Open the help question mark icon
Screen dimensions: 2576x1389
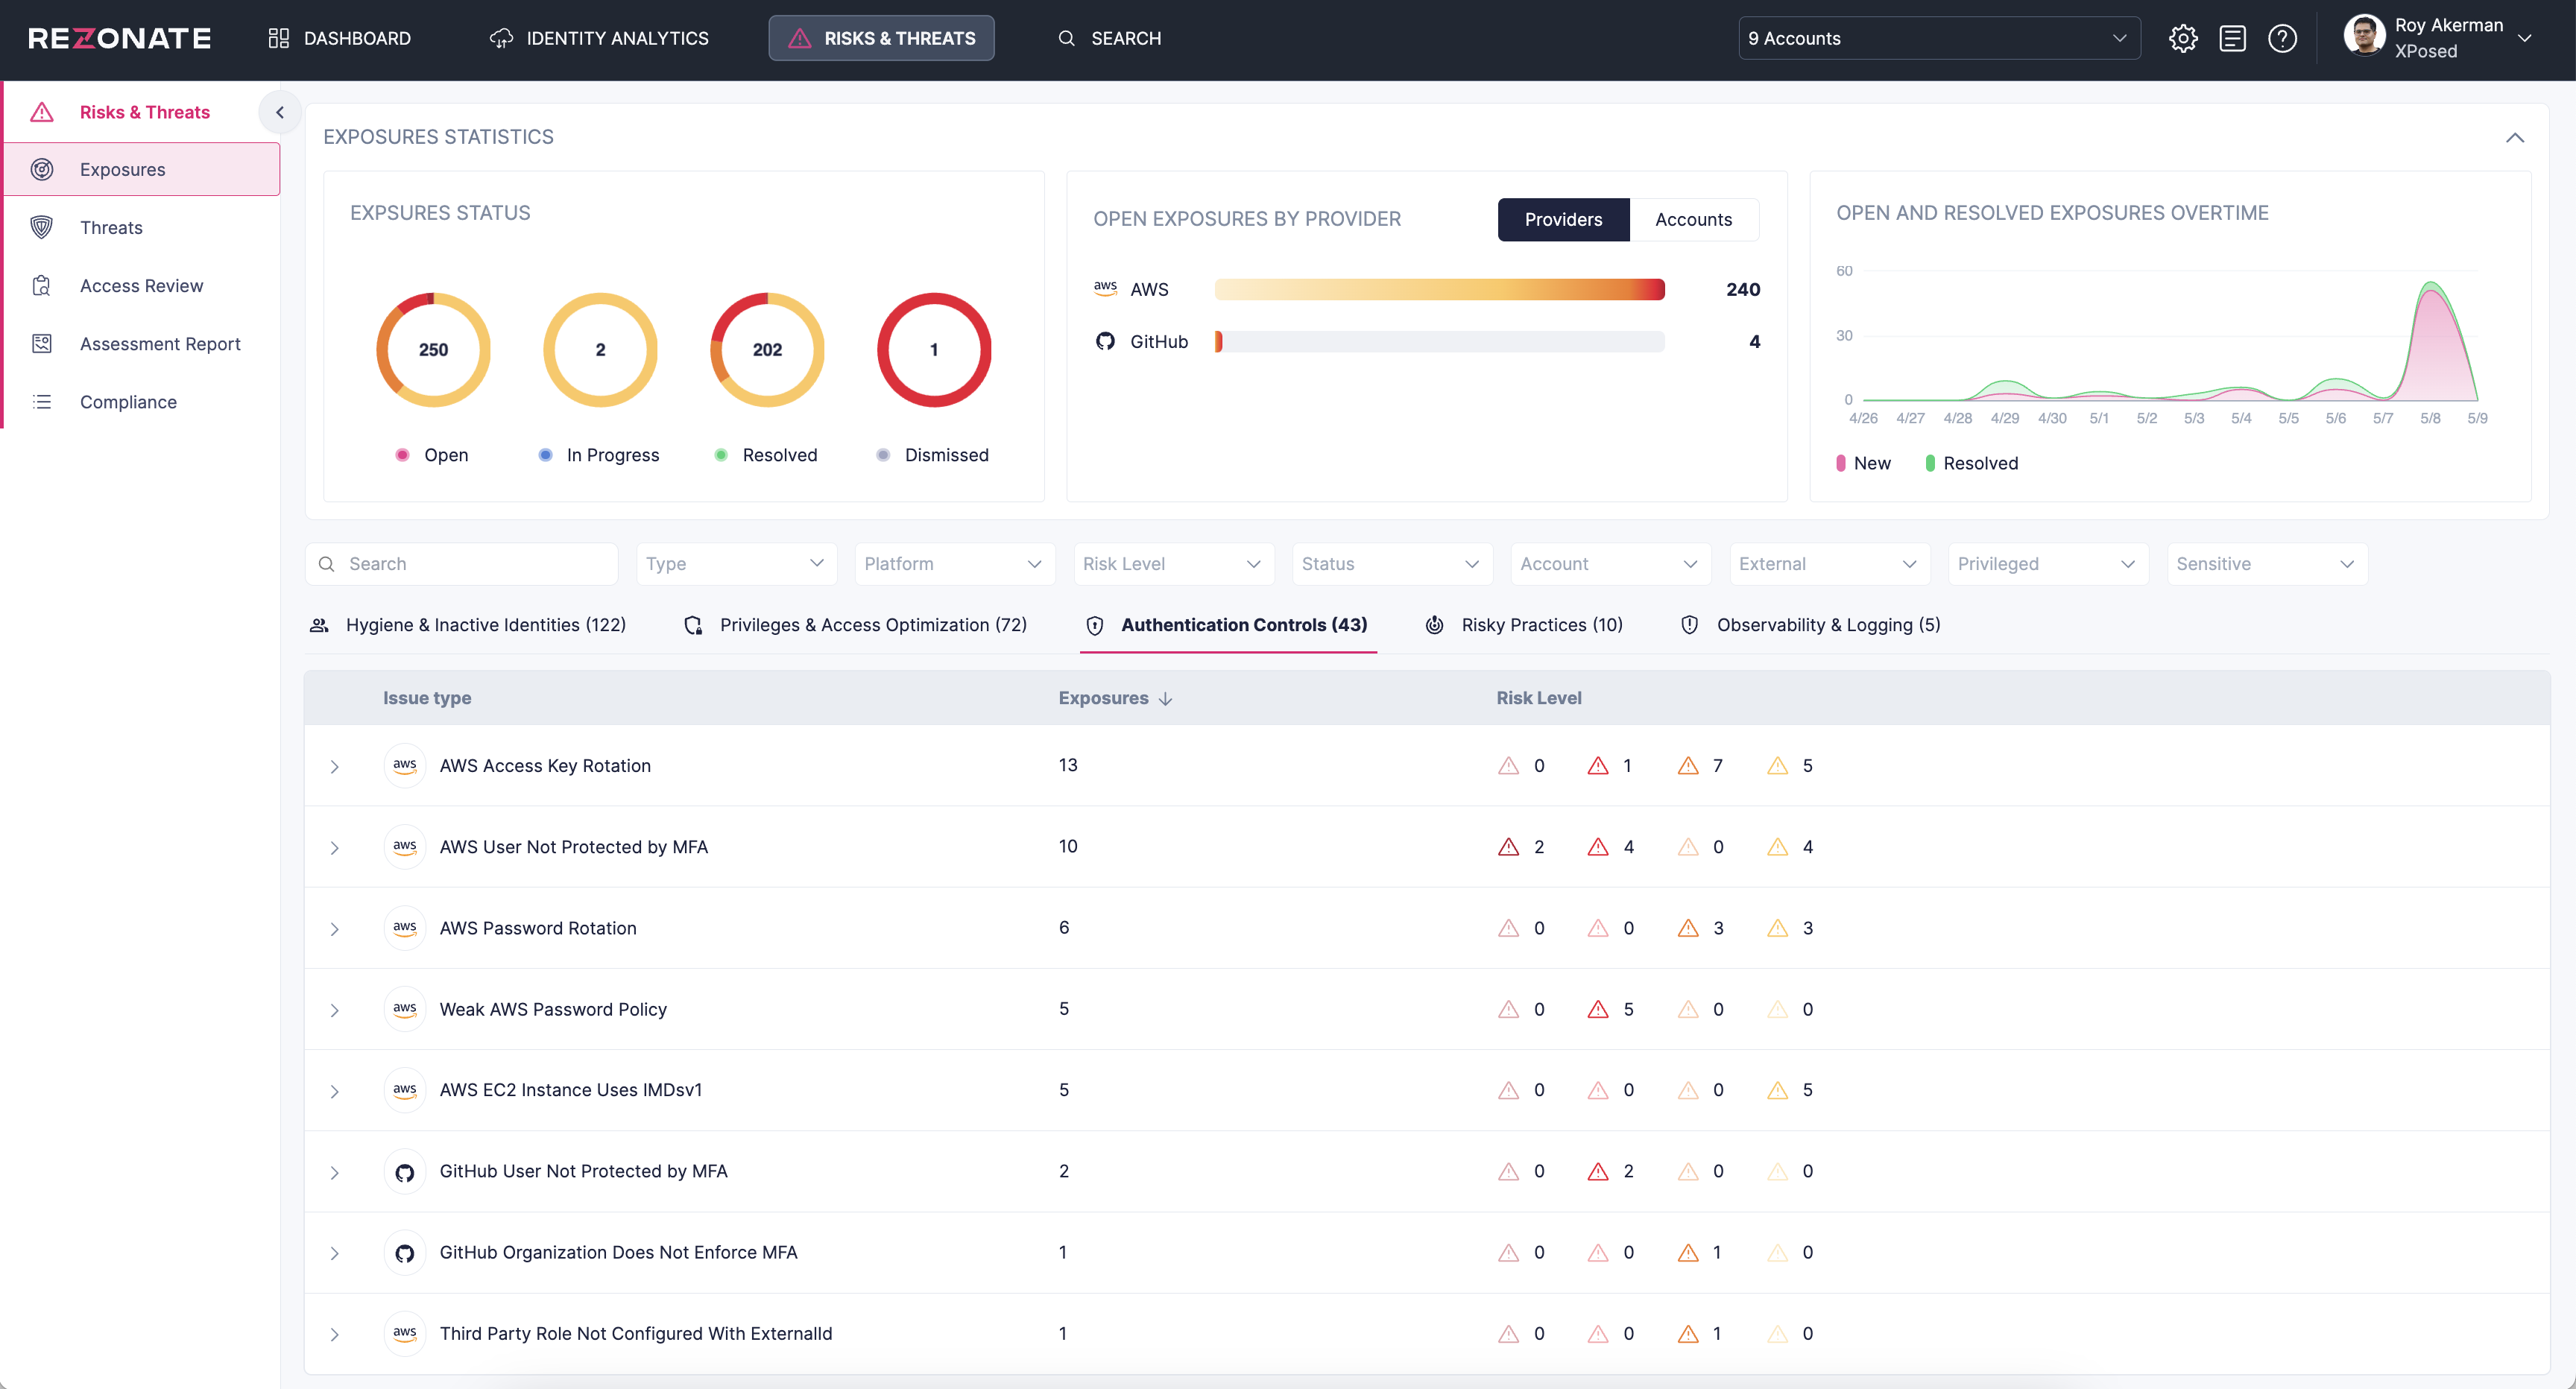coord(2283,38)
